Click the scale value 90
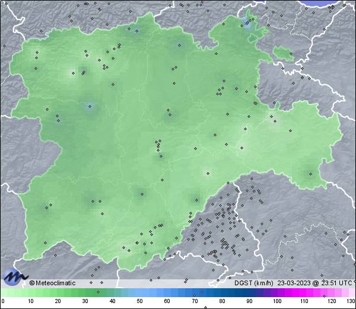The image size is (356, 309). point(249,301)
